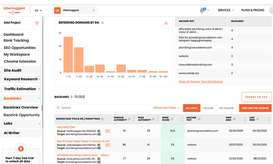Go to Dashboard
This screenshot has width=273, height=164.
tap(13, 35)
